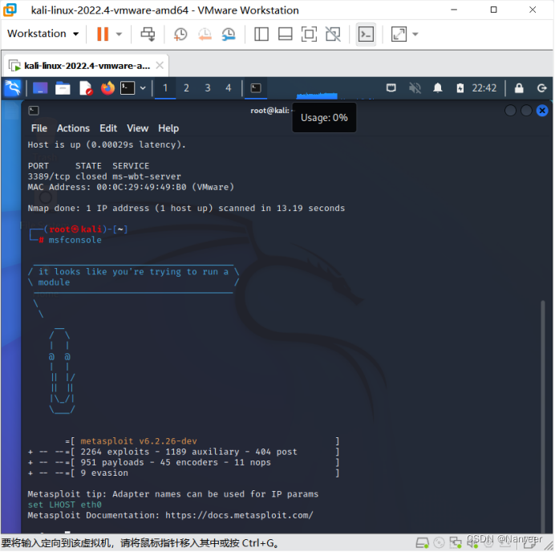The height and width of the screenshot is (552, 555).
Task: Open the notifications bell
Action: (x=438, y=87)
